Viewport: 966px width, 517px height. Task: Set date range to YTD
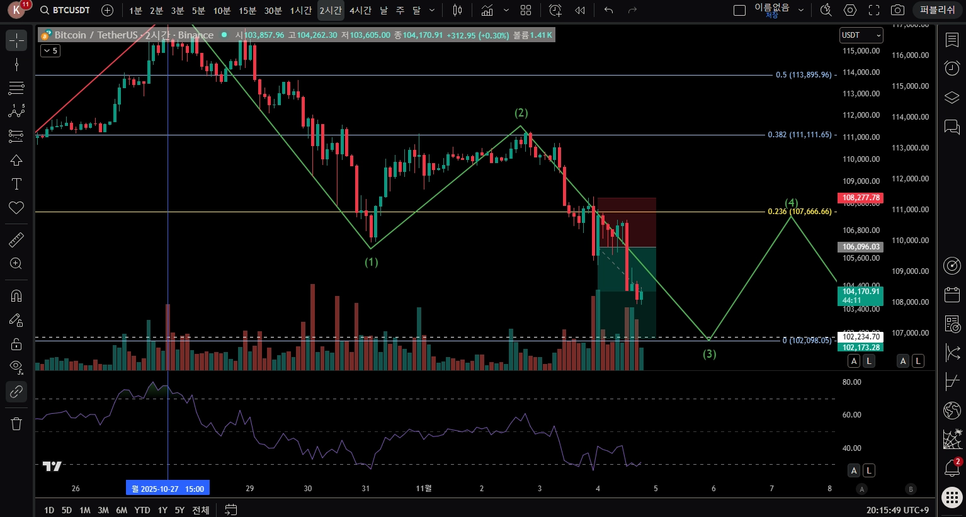(x=142, y=510)
